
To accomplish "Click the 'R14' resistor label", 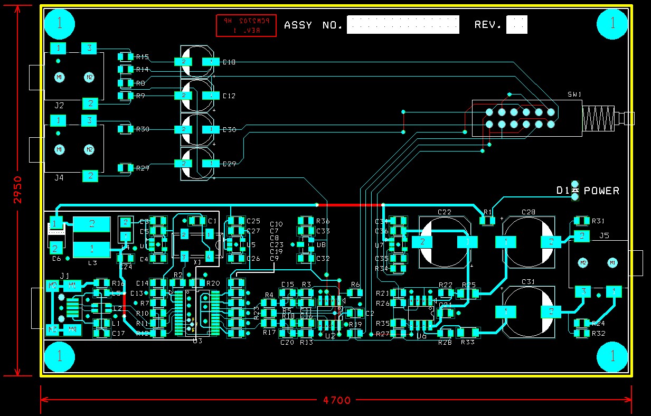I will click(143, 70).
